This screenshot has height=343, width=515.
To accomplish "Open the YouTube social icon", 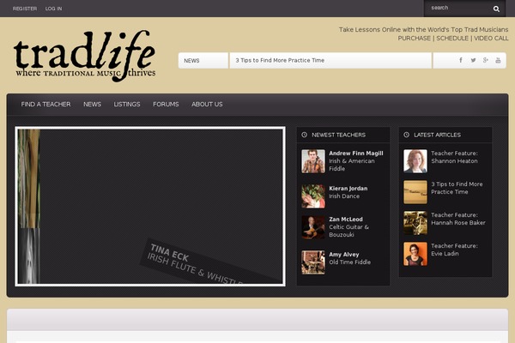I will (498, 60).
